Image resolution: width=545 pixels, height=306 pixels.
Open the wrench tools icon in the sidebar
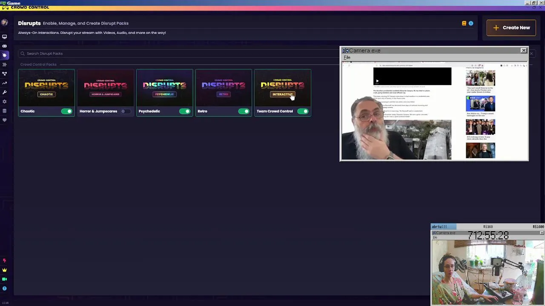pyautogui.click(x=4, y=92)
